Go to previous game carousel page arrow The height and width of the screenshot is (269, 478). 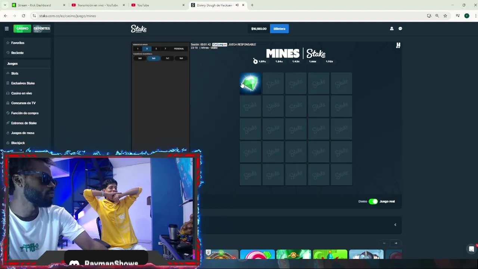click(385, 243)
